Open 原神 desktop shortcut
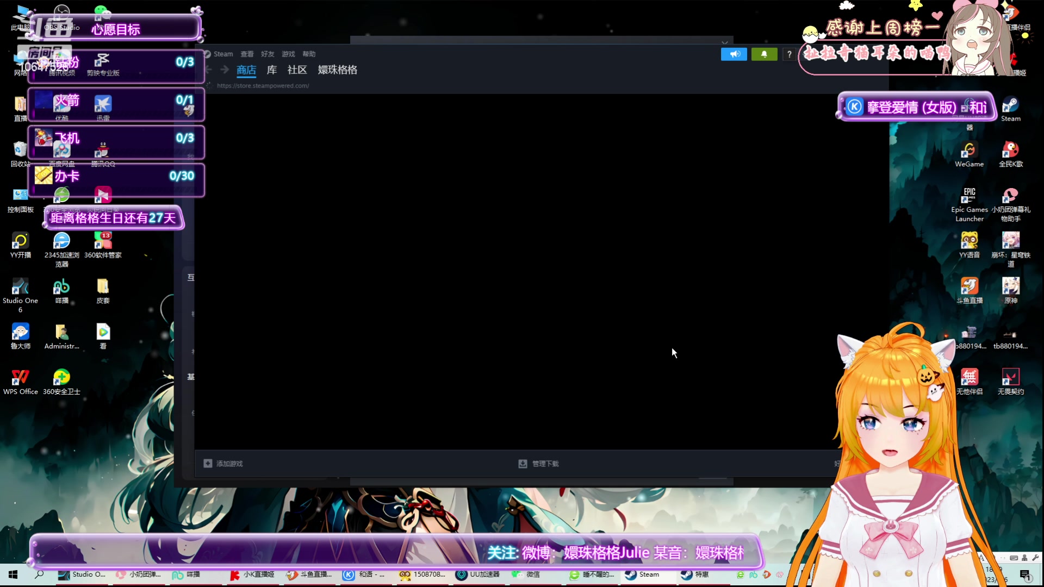The image size is (1044, 587). pyautogui.click(x=1010, y=291)
